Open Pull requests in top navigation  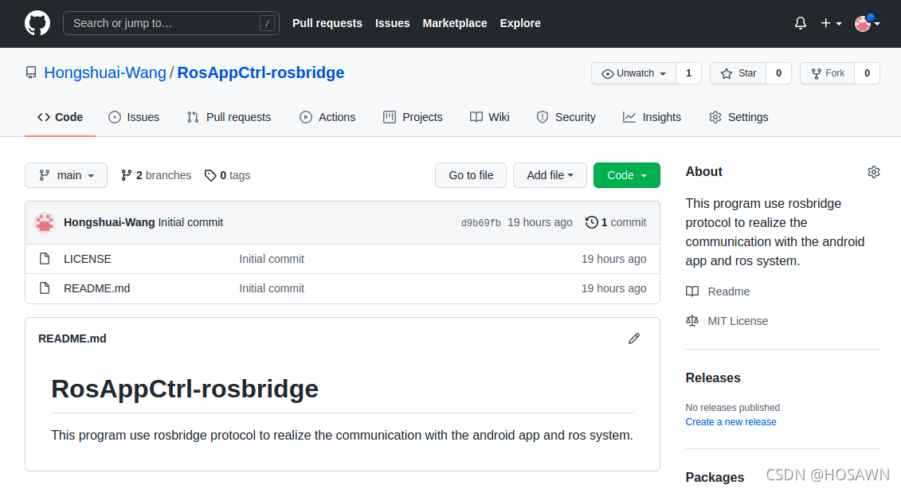click(327, 23)
